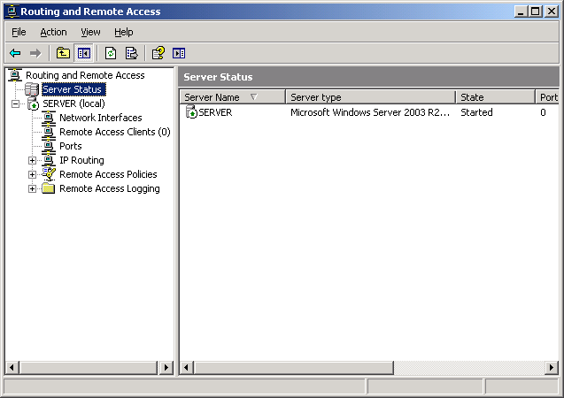Viewport: 564px width, 398px height.
Task: Select Remote Access Clients (0) label
Action: (x=115, y=132)
